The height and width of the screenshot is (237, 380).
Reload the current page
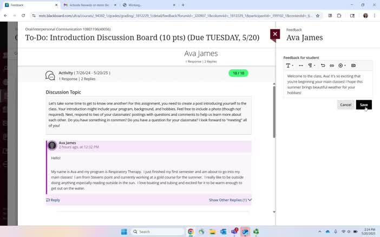coord(23,16)
